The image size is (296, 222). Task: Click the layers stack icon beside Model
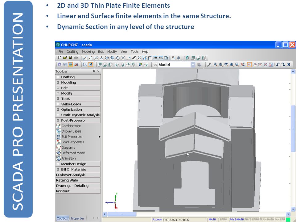(x=155, y=64)
